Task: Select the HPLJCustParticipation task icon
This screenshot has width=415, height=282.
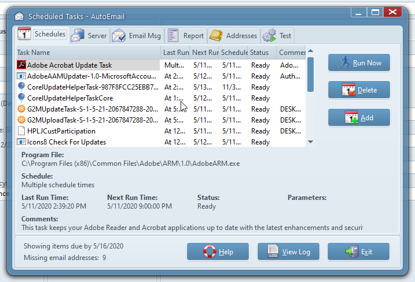Action: (21, 131)
